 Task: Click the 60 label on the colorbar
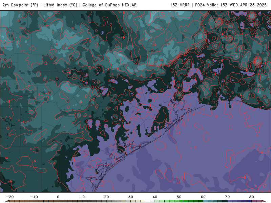203,197
